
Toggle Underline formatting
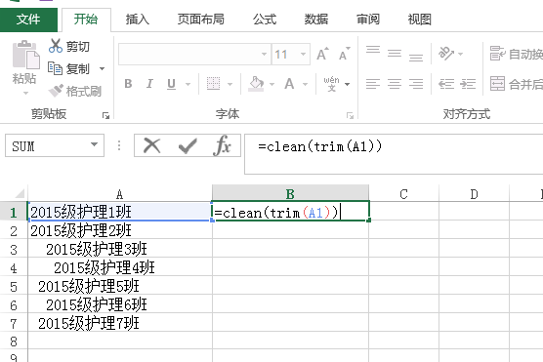pyautogui.click(x=172, y=84)
